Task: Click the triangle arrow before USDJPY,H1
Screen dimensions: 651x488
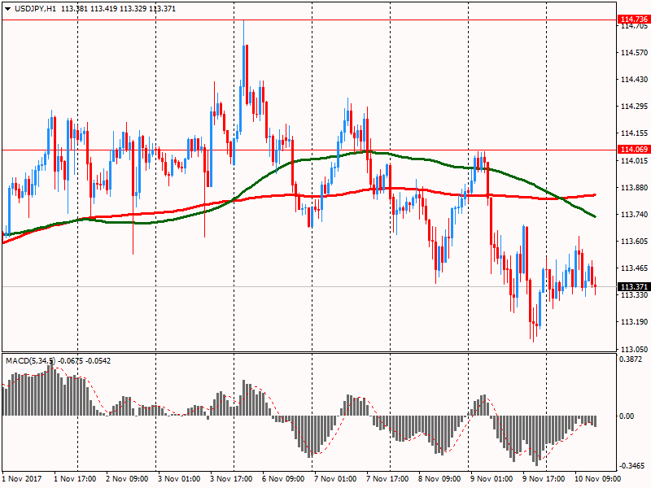Action: click(7, 9)
